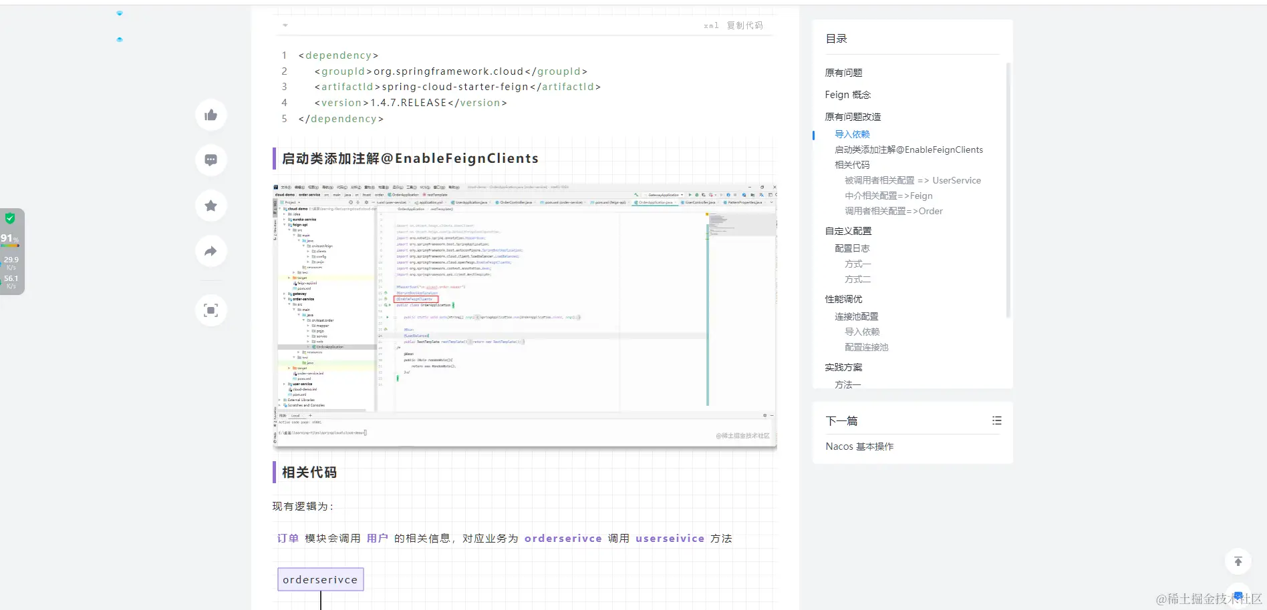Open next article Nacos 基本操作

pyautogui.click(x=859, y=446)
